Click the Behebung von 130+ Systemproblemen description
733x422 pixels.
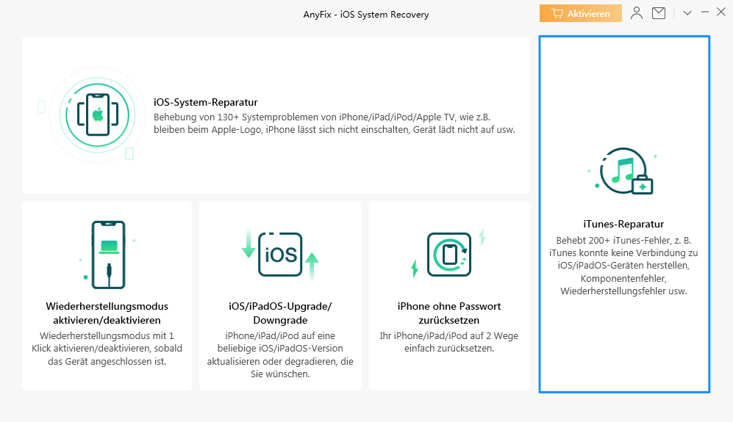coord(335,123)
